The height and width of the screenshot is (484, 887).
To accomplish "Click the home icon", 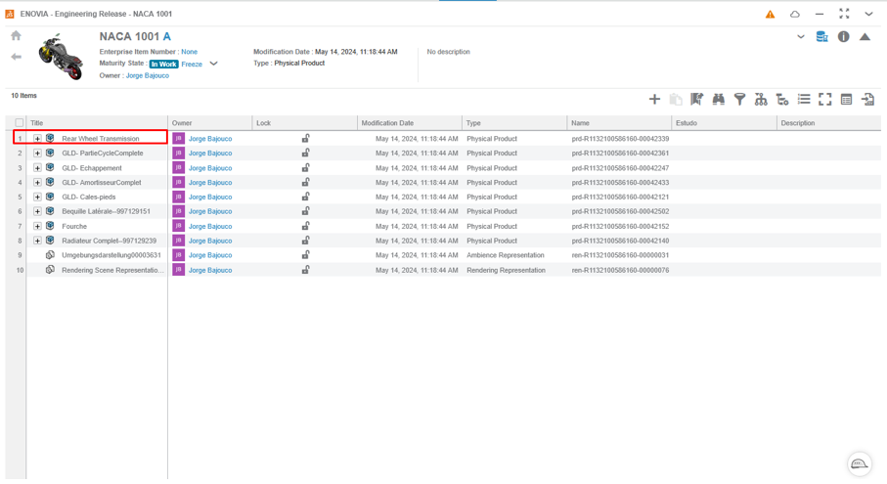I will (x=16, y=36).
